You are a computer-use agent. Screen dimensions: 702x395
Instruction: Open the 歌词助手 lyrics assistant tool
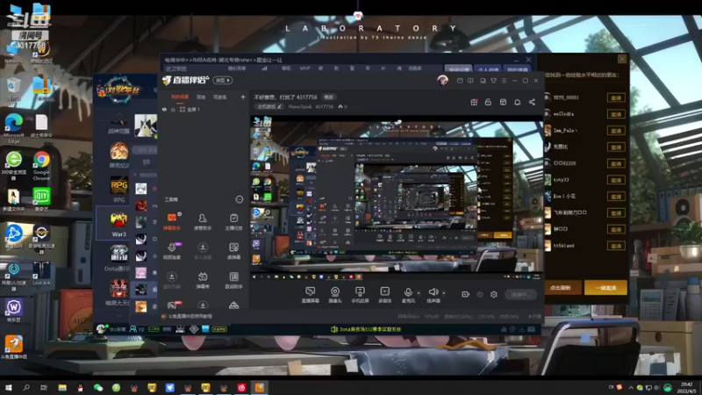(x=233, y=280)
